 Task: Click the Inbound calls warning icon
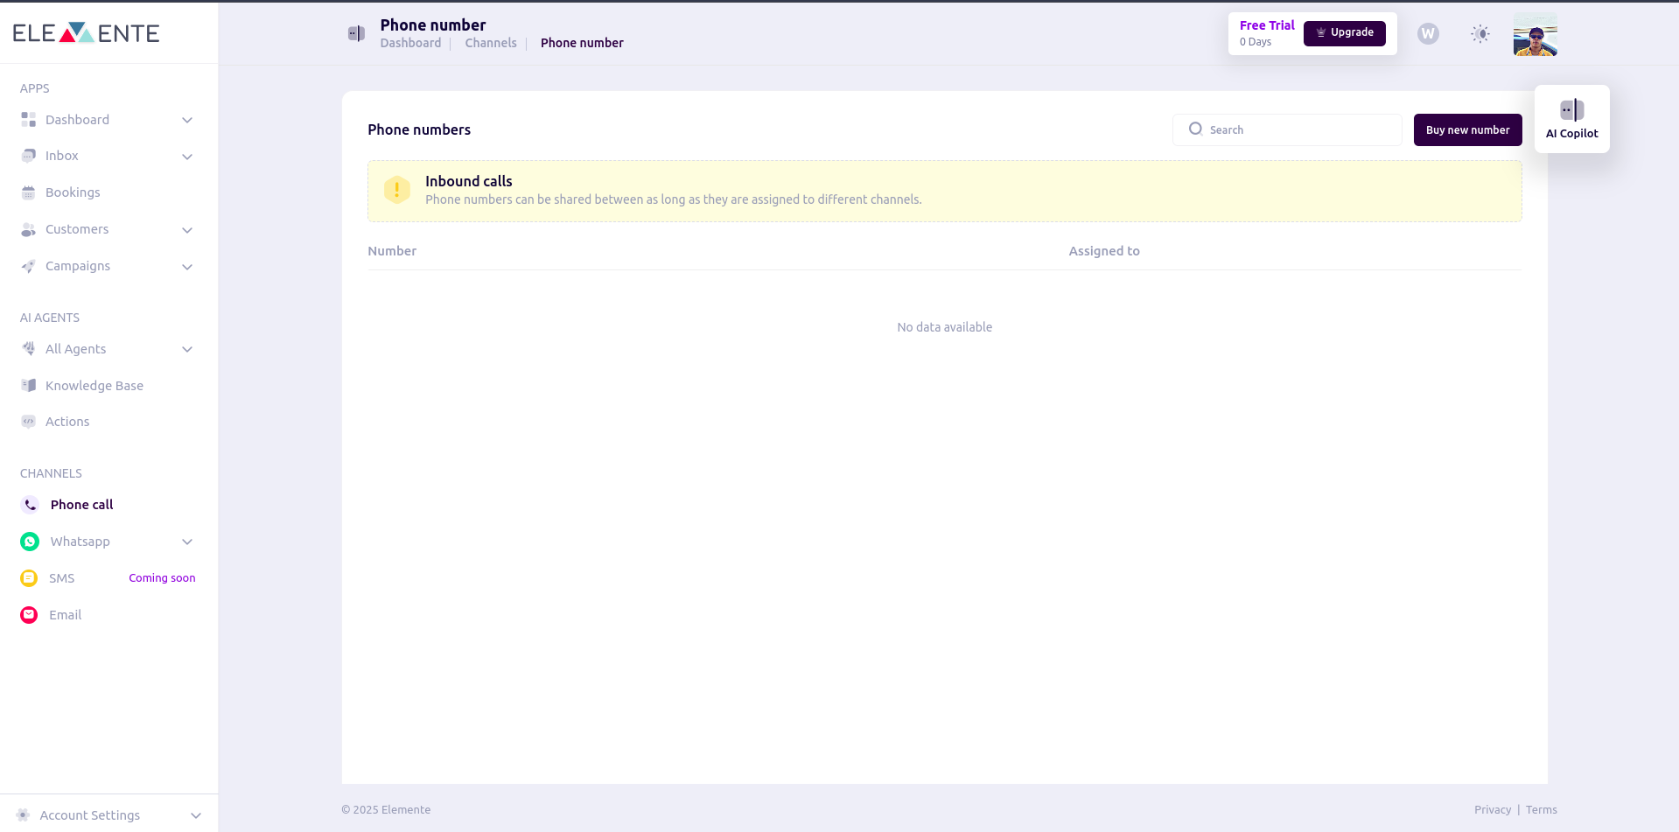[x=396, y=190]
